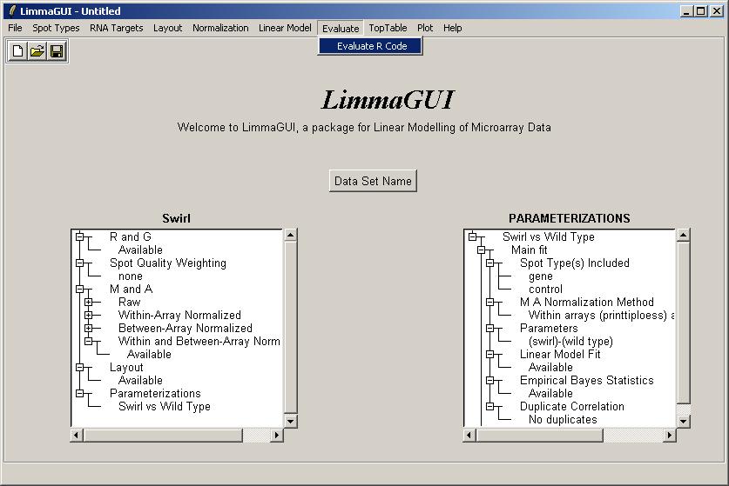Collapse the R and G node

pyautogui.click(x=79, y=237)
